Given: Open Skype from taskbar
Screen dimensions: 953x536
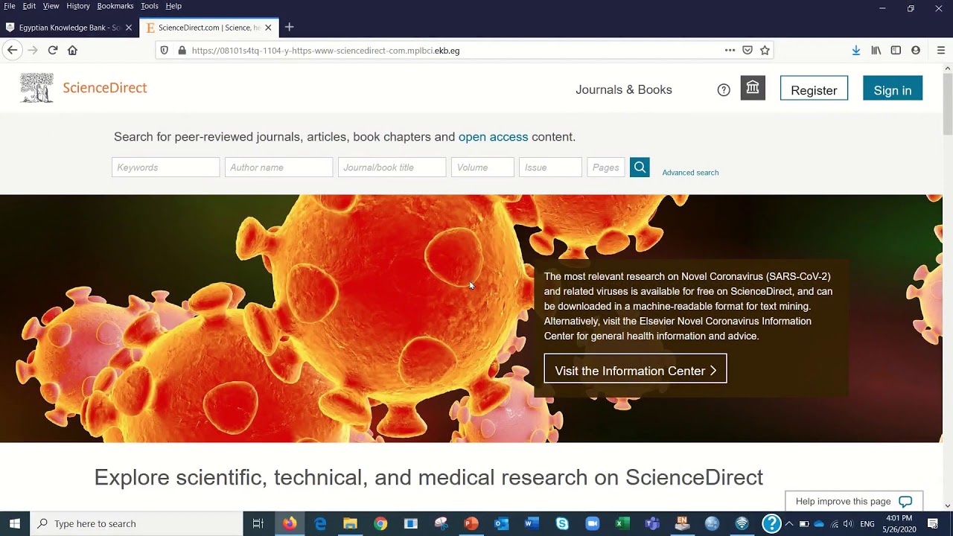Looking at the screenshot, I should 562,523.
